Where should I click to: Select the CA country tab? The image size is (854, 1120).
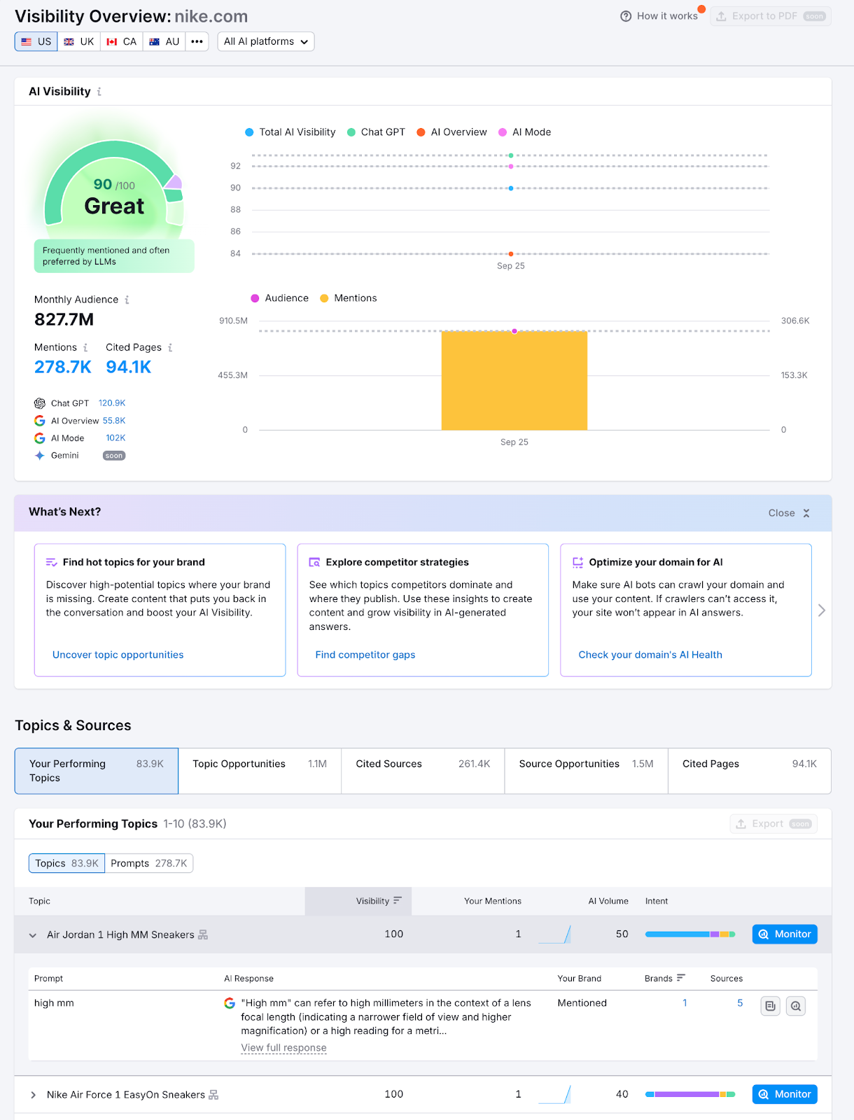pyautogui.click(x=122, y=41)
